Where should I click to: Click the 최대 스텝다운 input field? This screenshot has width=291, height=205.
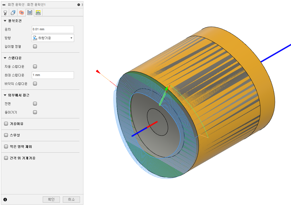(x=53, y=75)
